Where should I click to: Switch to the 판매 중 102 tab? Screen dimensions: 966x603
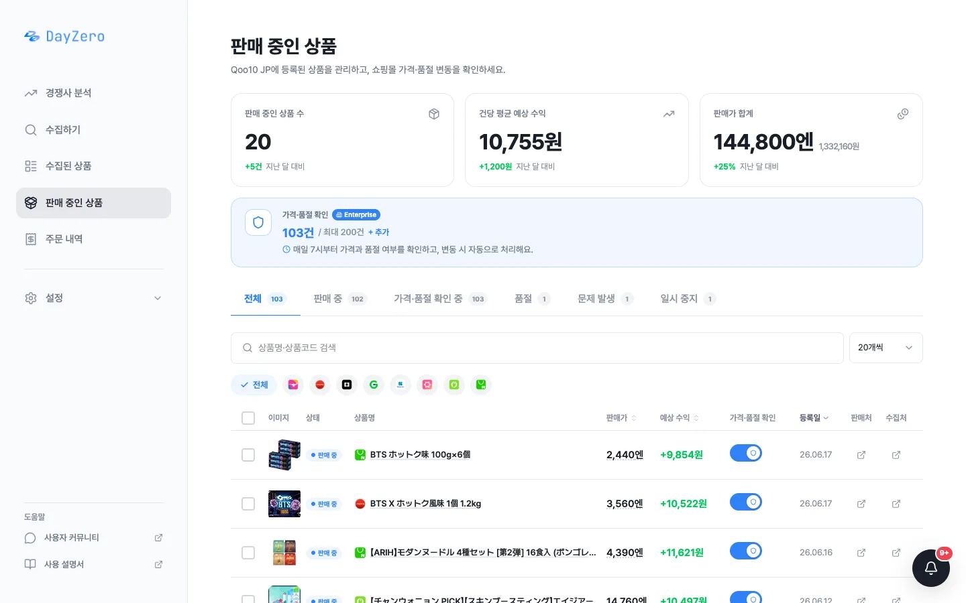(339, 299)
